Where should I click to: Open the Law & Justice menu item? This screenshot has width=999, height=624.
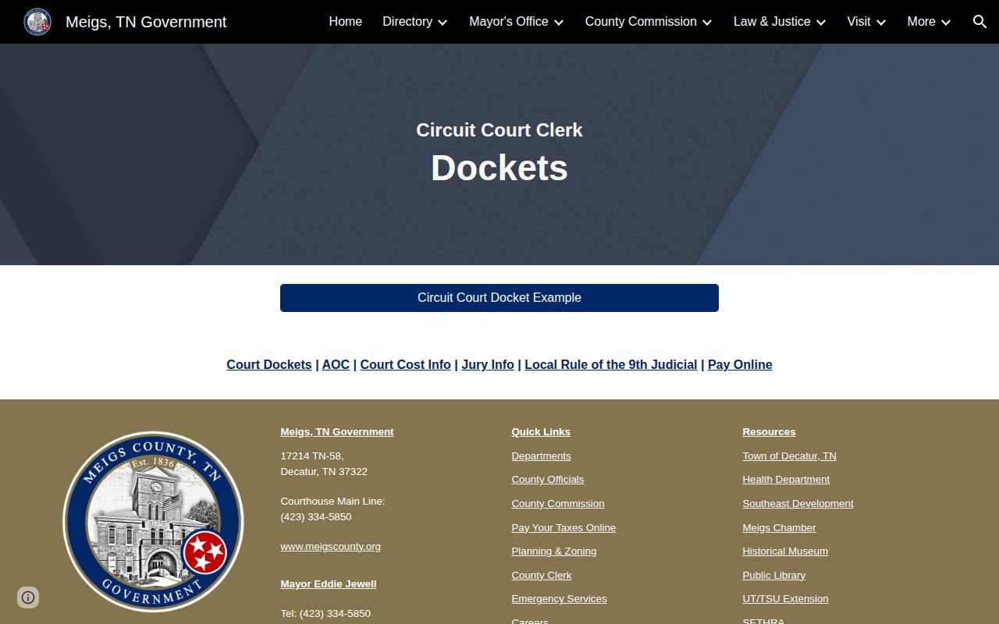coord(772,22)
